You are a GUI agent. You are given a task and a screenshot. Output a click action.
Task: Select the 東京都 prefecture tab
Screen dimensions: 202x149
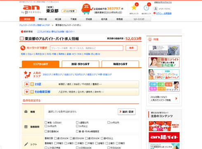click(27, 19)
